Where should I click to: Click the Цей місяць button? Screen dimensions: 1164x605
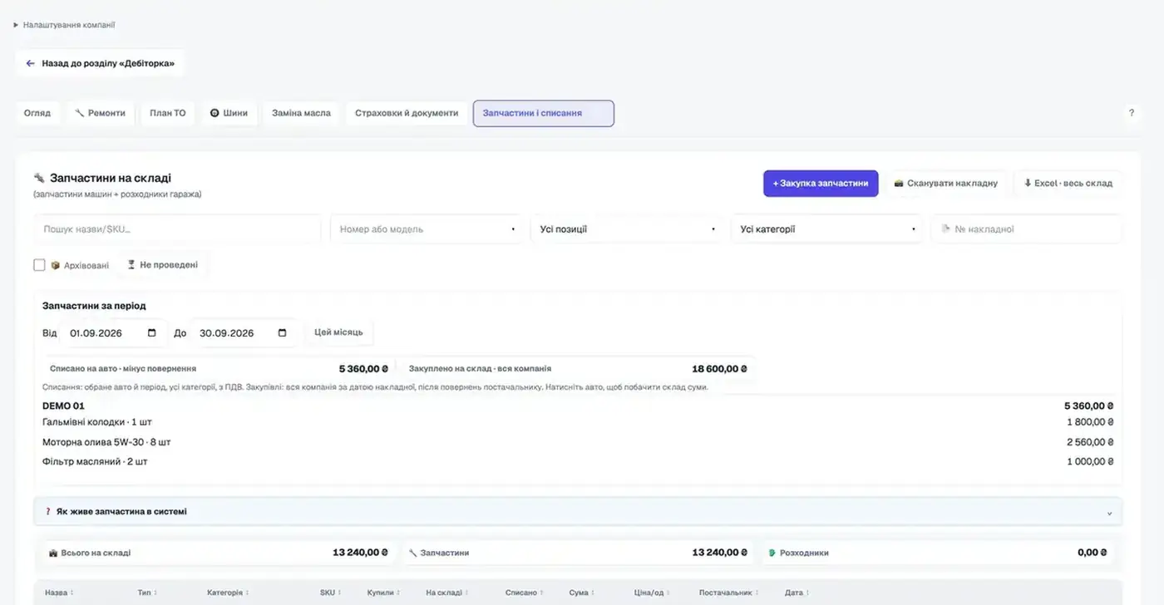point(338,332)
